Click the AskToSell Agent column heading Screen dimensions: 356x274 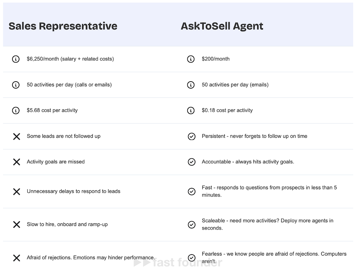point(222,26)
